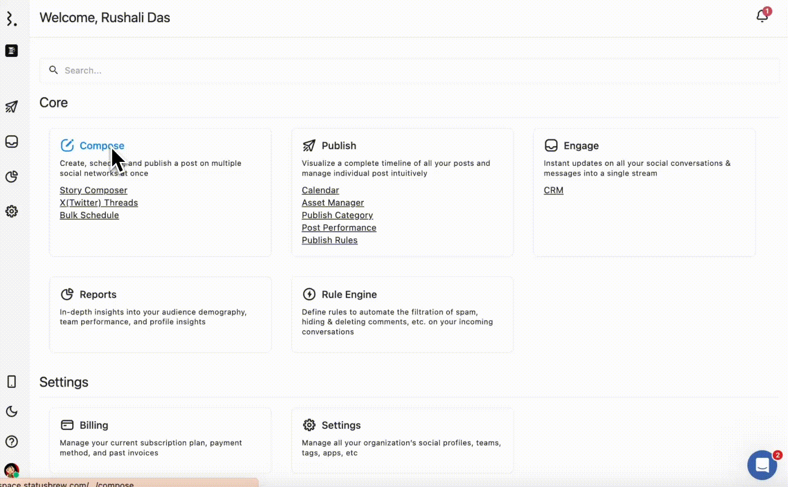This screenshot has width=788, height=487.
Task: Open Publish Rules under Publish
Action: (330, 240)
